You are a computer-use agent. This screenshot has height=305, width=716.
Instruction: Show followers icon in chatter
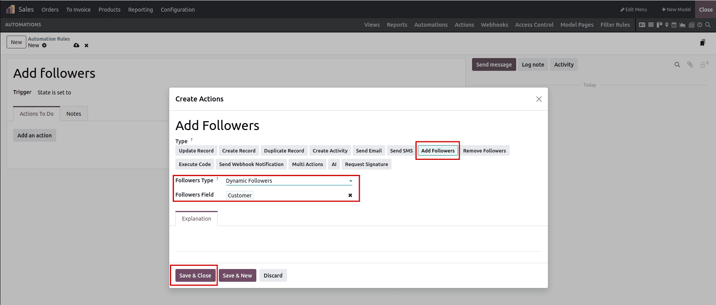704,65
